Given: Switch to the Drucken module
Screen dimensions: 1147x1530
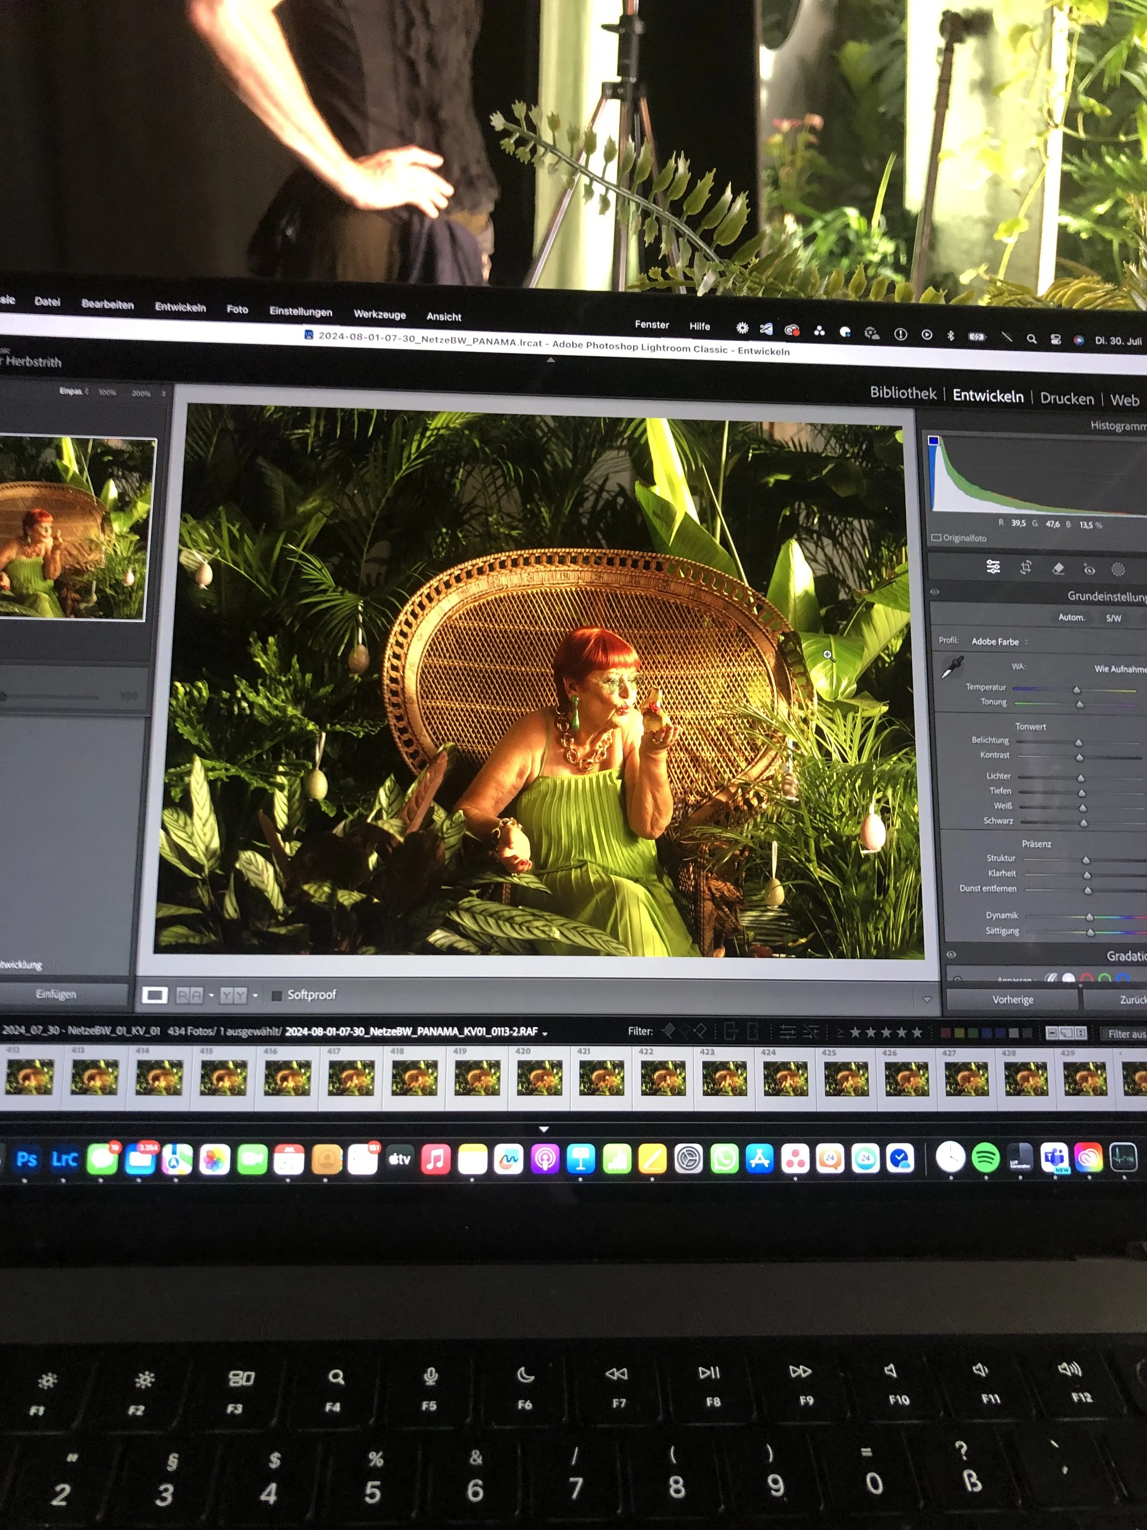Looking at the screenshot, I should 1067,398.
